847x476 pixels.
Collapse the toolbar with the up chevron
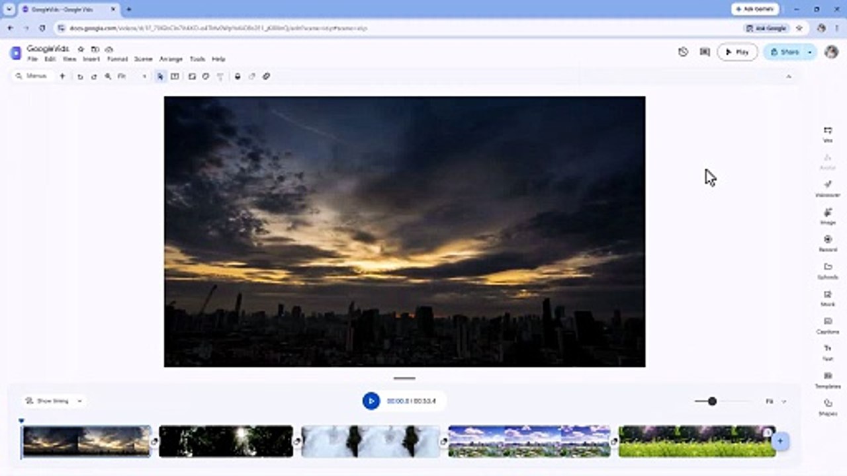point(789,77)
